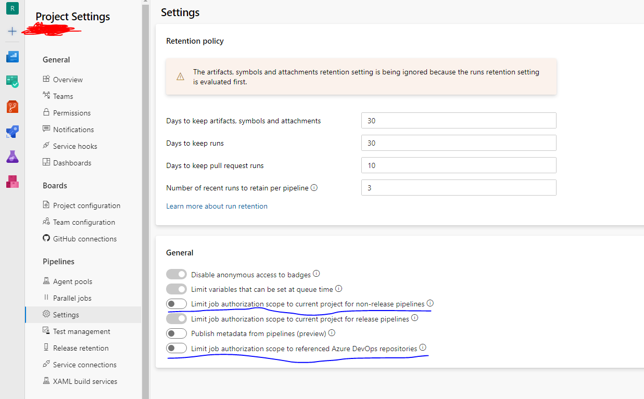Toggle Limit variables set at queue time
Screen dimensions: 644x399
coord(176,289)
